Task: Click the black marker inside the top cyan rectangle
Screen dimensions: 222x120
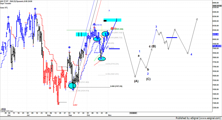Action: [105, 20]
